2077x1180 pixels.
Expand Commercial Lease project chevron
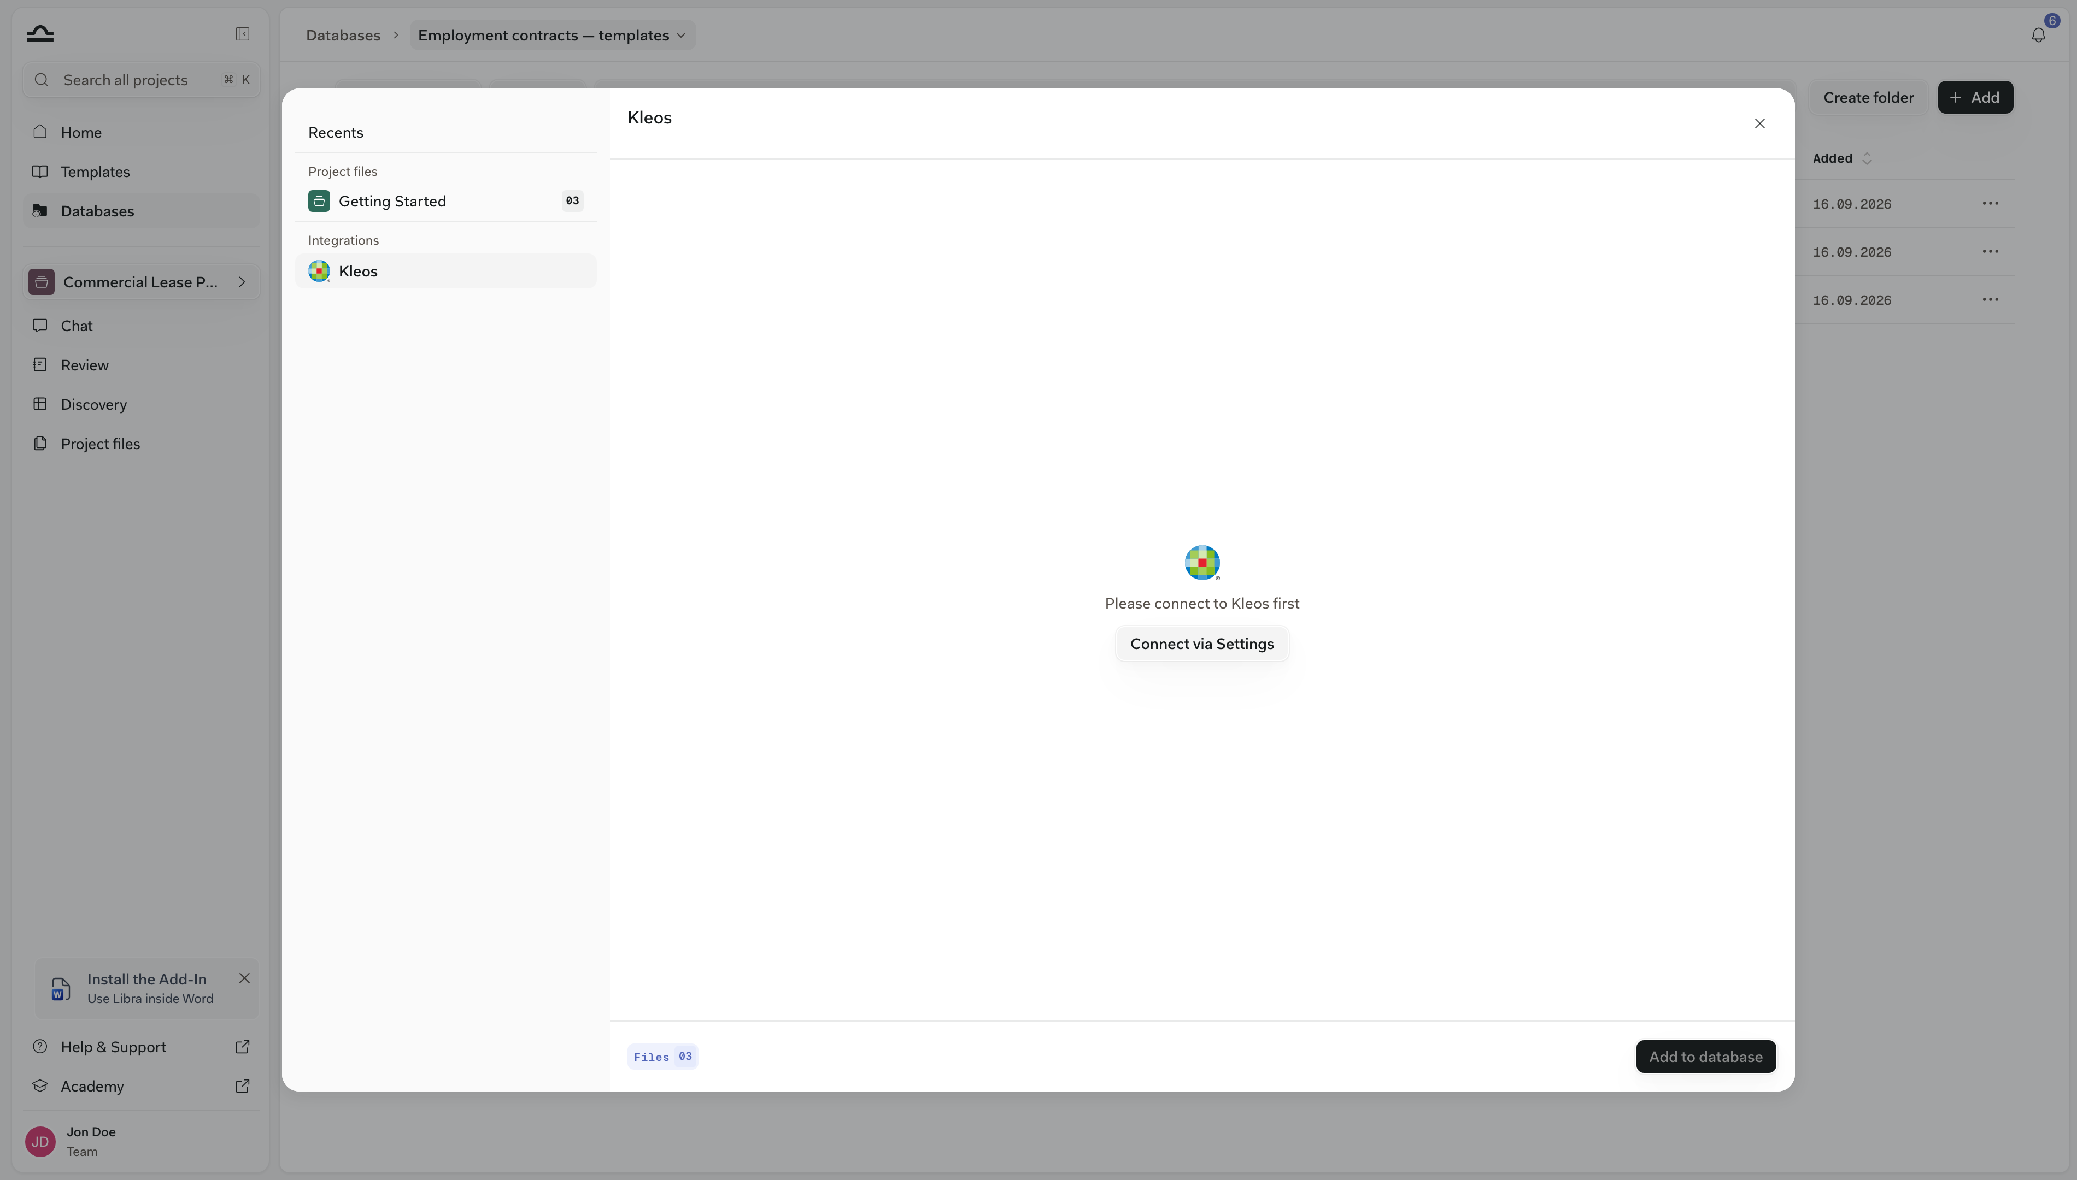tap(242, 282)
